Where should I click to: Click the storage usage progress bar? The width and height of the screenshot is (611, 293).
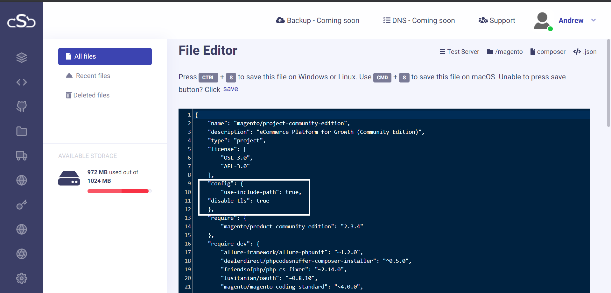pyautogui.click(x=118, y=191)
